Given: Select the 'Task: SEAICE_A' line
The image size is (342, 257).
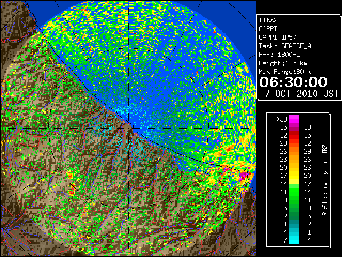Looking at the screenshot, I should [285, 46].
